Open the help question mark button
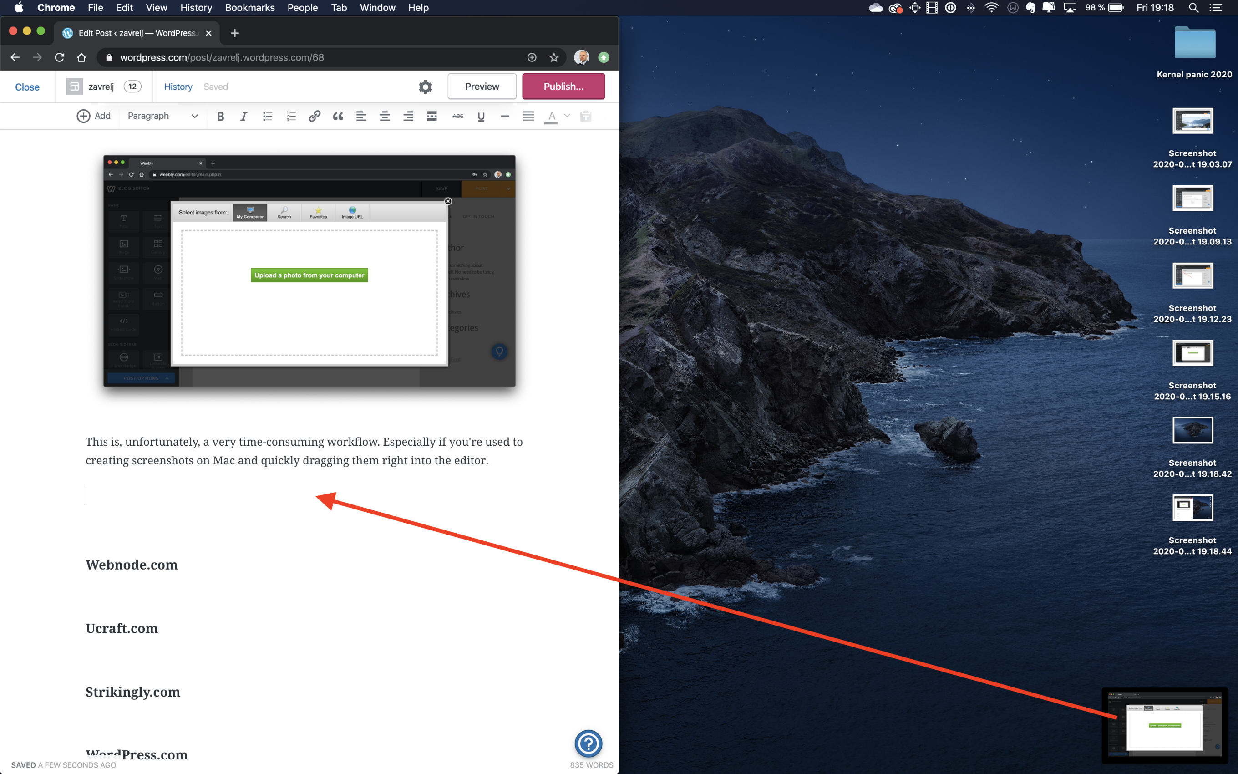This screenshot has height=774, width=1238. pos(589,743)
